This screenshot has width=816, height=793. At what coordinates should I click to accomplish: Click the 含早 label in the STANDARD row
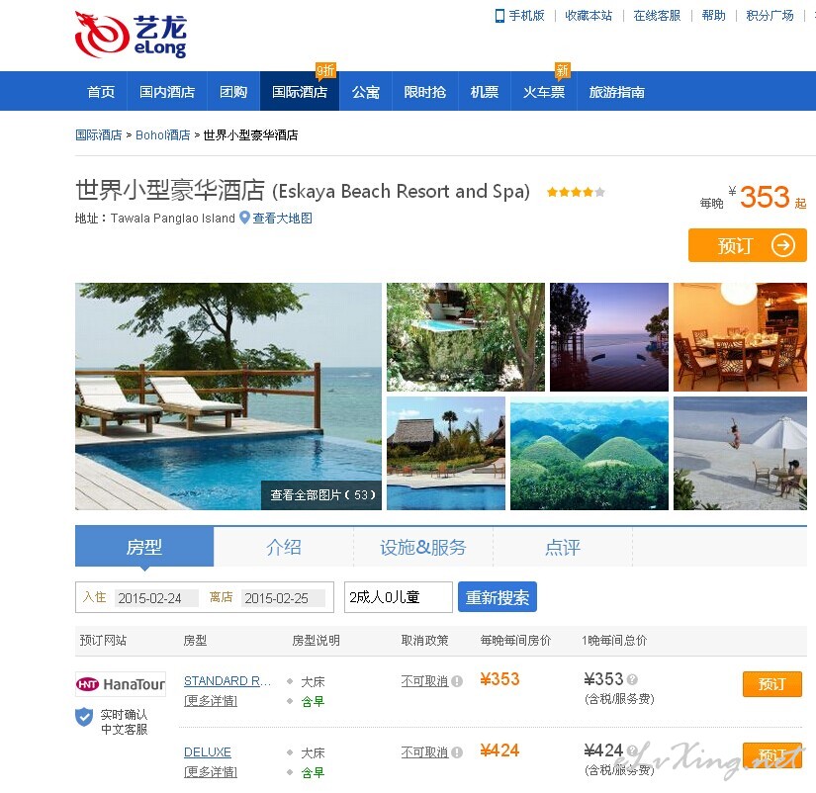click(313, 701)
